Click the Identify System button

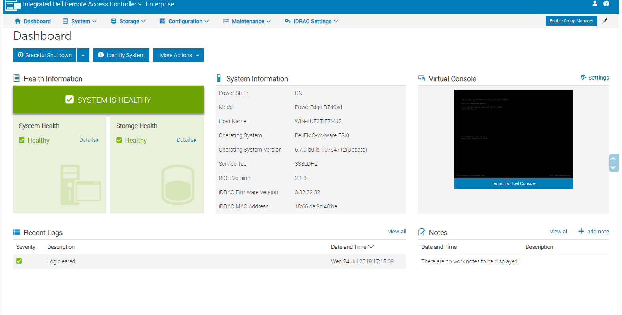point(121,55)
